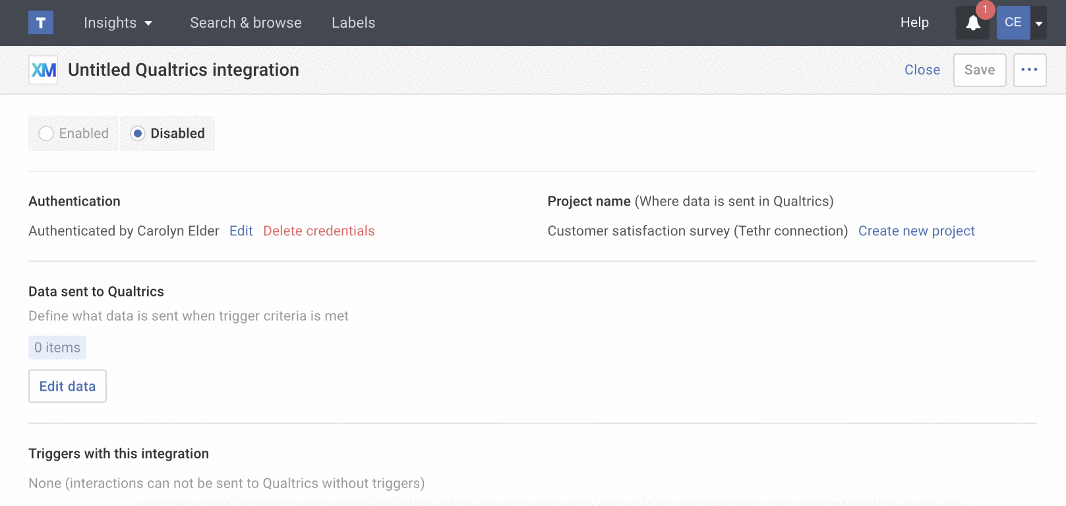The height and width of the screenshot is (506, 1066).
Task: Click the Edit authentication link
Action: point(241,231)
